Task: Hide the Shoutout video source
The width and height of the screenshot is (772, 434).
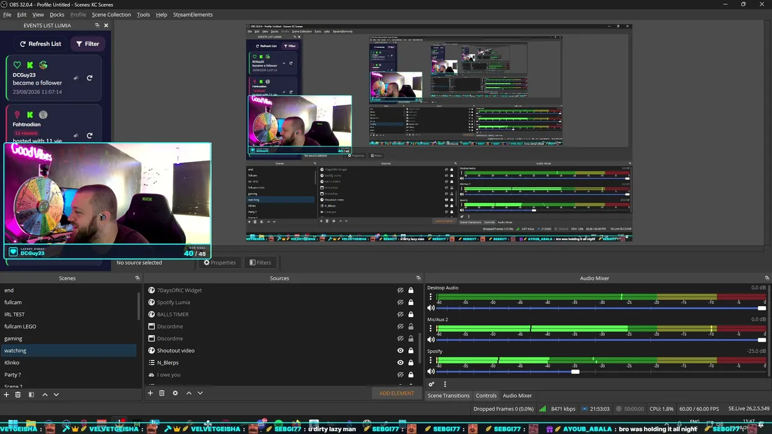Action: [400, 350]
